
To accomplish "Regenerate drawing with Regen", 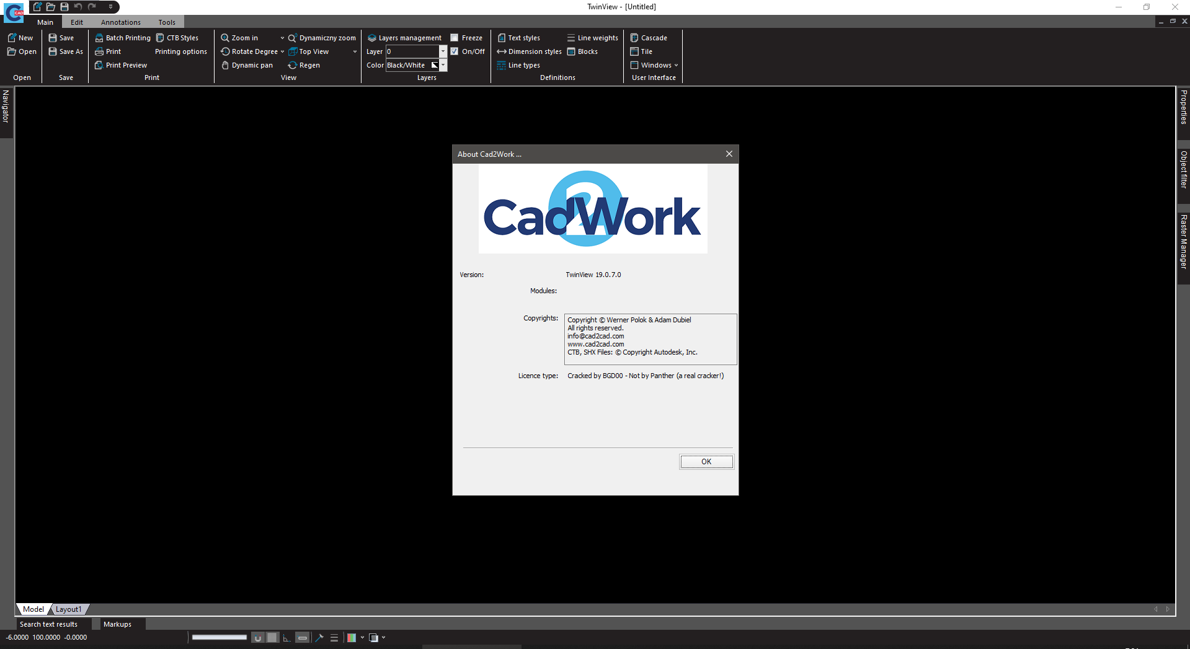I will tap(304, 65).
